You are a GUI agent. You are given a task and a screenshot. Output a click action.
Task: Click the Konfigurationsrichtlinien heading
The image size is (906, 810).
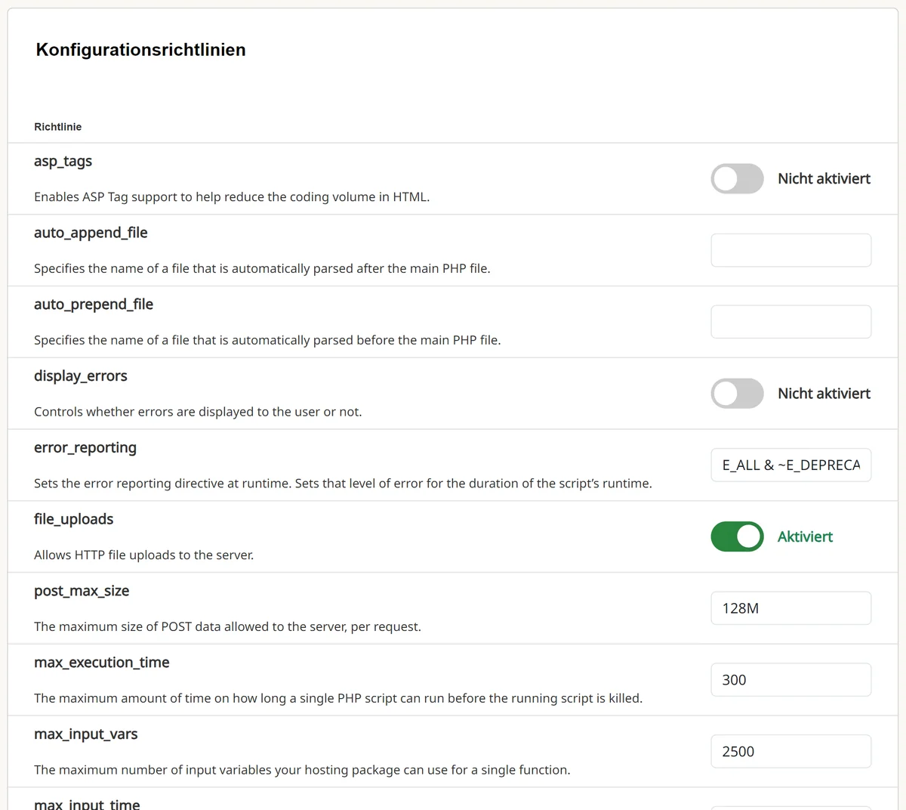[140, 50]
